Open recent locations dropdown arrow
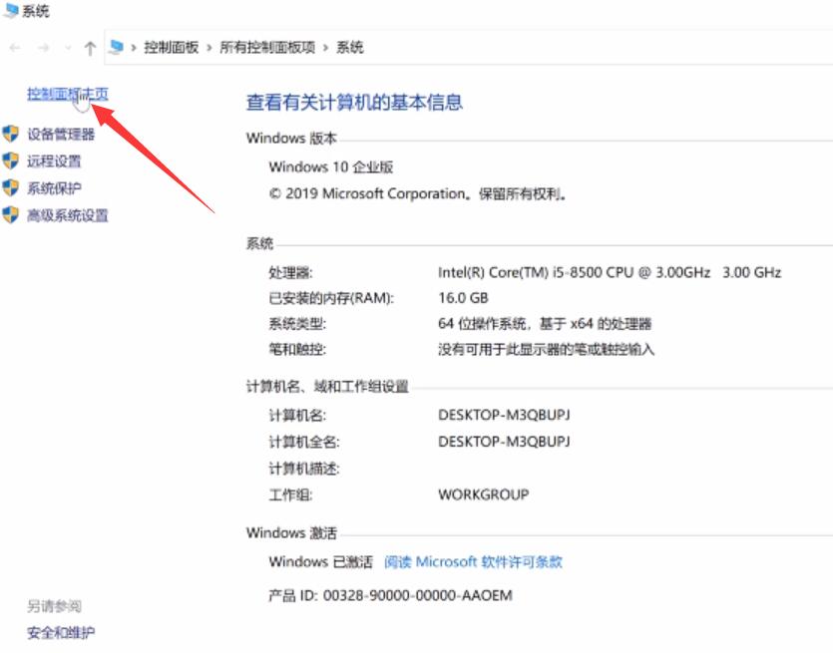This screenshot has height=653, width=833. (x=68, y=48)
